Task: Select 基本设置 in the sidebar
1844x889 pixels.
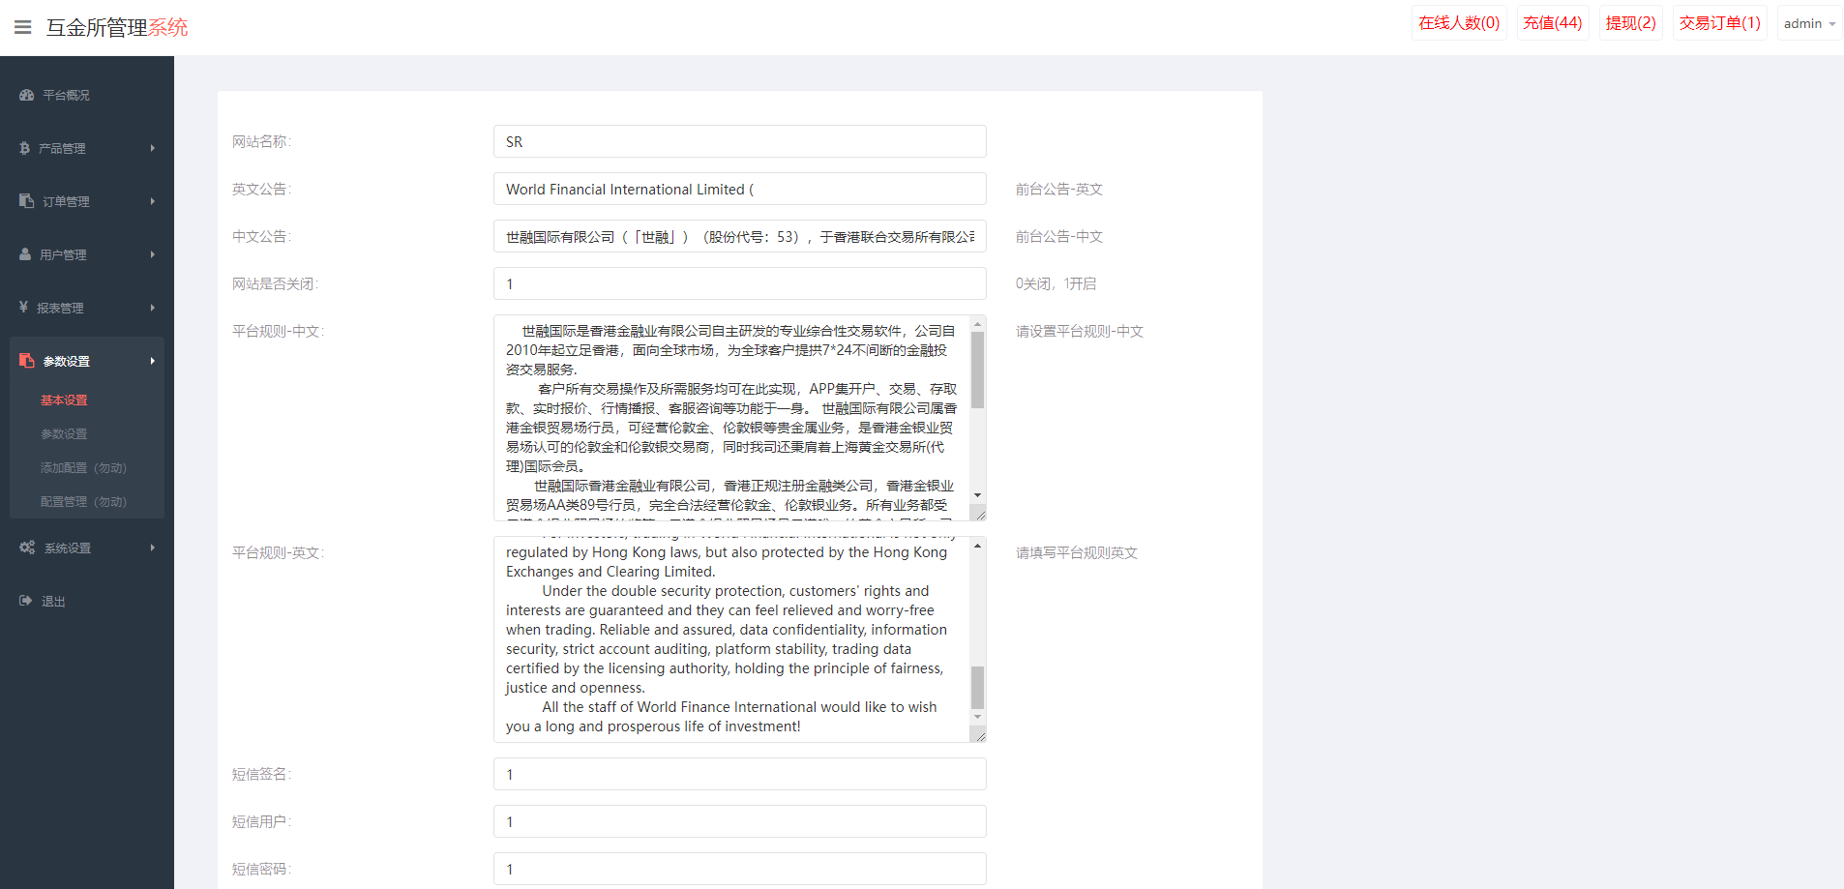Action: pos(64,400)
